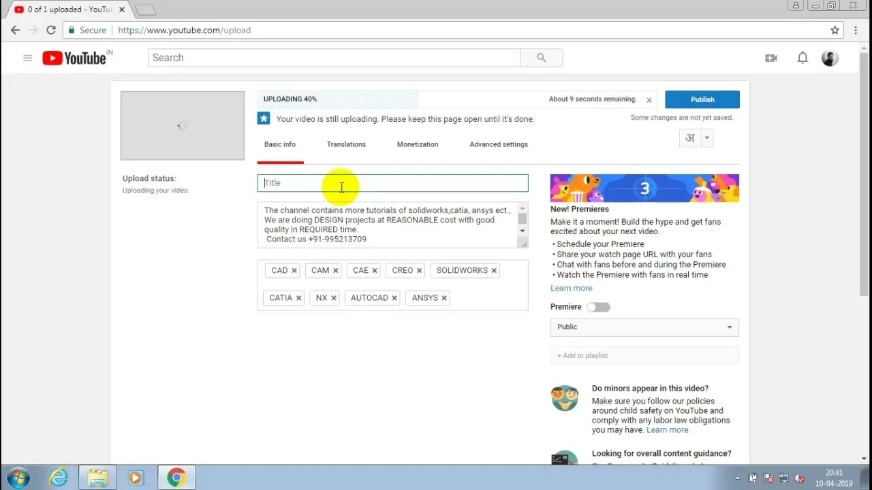Remove the ANSYS tag

coord(444,298)
